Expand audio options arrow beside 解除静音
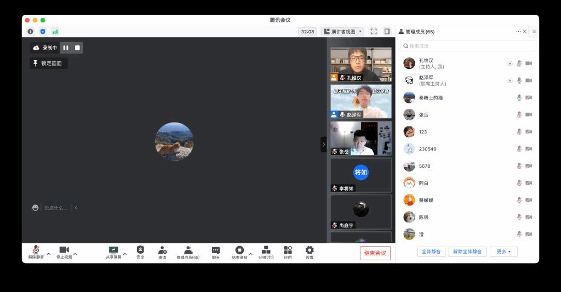 point(49,254)
